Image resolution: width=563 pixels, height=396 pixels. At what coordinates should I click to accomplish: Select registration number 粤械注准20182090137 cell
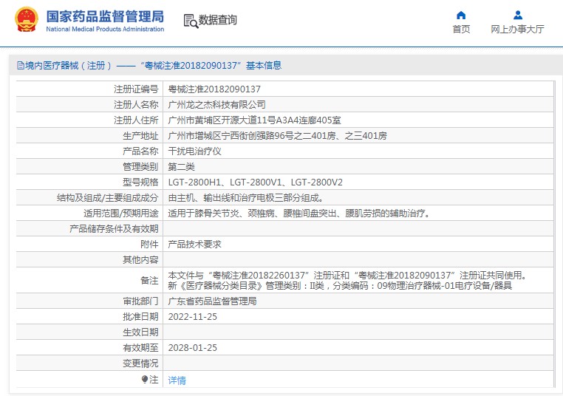coord(214,89)
